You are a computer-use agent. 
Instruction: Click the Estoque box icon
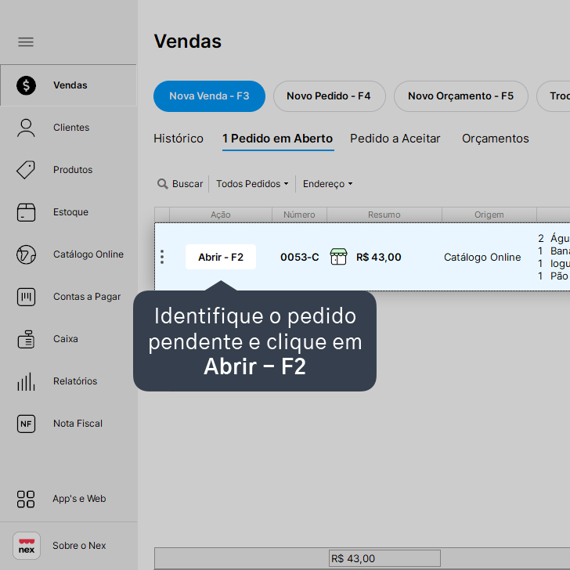click(26, 212)
